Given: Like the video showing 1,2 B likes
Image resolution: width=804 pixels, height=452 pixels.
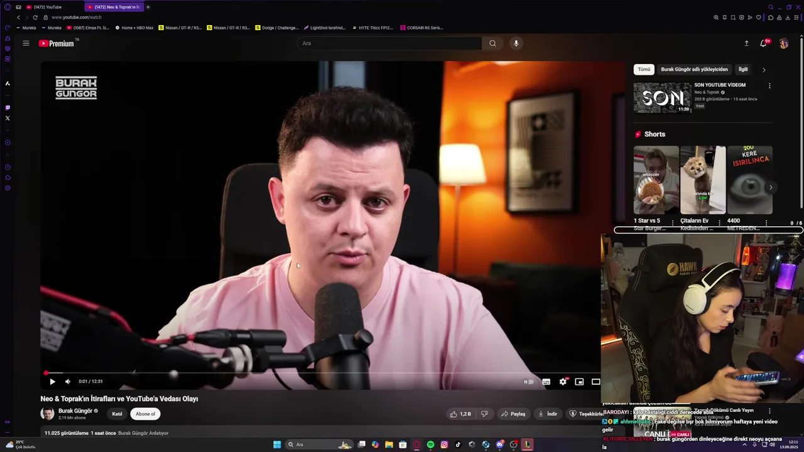Looking at the screenshot, I should (460, 414).
